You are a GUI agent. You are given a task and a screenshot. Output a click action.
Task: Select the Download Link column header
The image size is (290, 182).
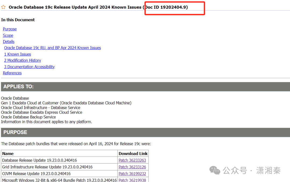[x=133, y=154]
